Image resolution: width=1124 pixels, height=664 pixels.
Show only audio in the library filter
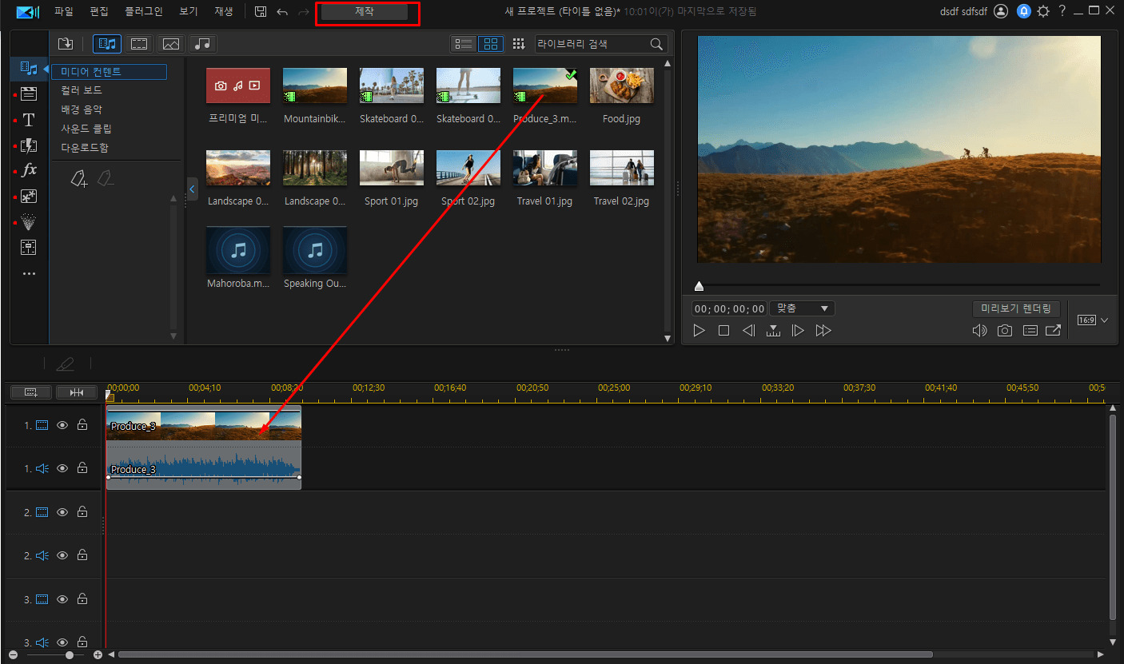pos(203,43)
